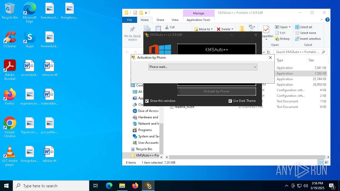The height and width of the screenshot is (191, 340).
Task: Switch to the View ribbon tab
Action: pyautogui.click(x=175, y=20)
